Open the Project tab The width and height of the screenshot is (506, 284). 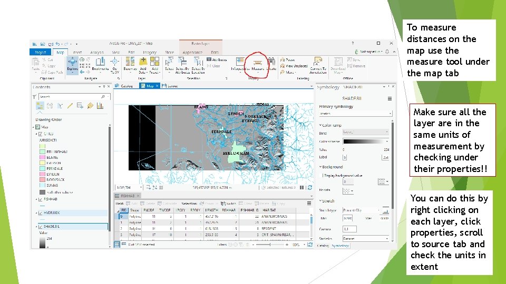(41, 52)
